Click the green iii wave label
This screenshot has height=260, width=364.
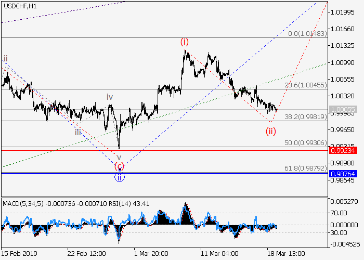(x=77, y=133)
